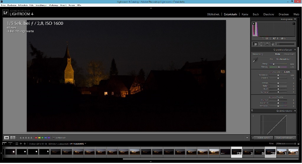The width and height of the screenshot is (302, 164).
Task: Collapse the Grundeinstellungen panel
Action: (x=295, y=49)
